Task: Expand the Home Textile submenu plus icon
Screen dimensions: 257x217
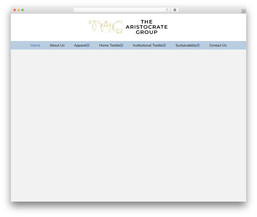Action: 122,45
